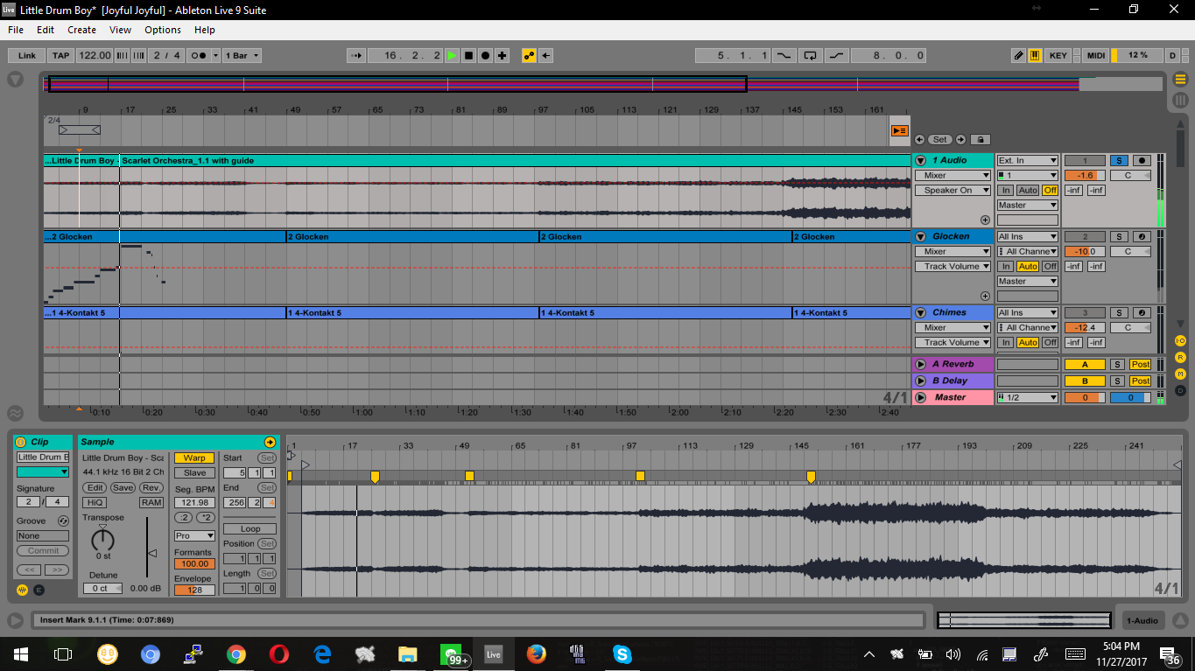
Task: Click the Clip Activator icon in Clip box
Action: (21, 442)
